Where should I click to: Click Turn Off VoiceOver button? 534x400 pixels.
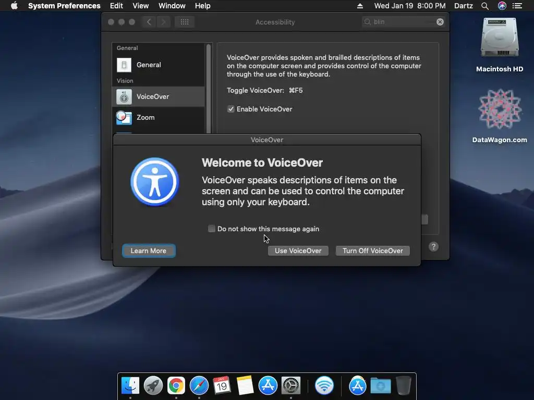tap(372, 251)
